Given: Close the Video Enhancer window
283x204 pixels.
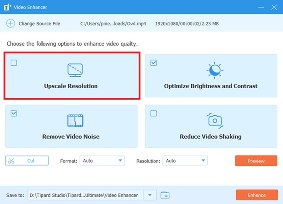Looking at the screenshot, I should pos(274,7).
